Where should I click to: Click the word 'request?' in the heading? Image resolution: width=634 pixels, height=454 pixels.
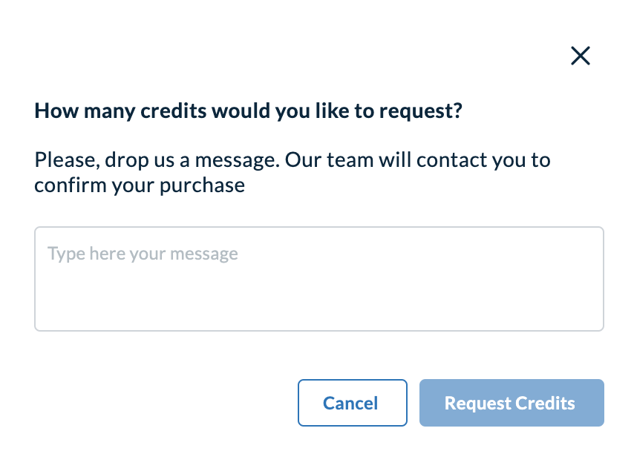(x=421, y=113)
